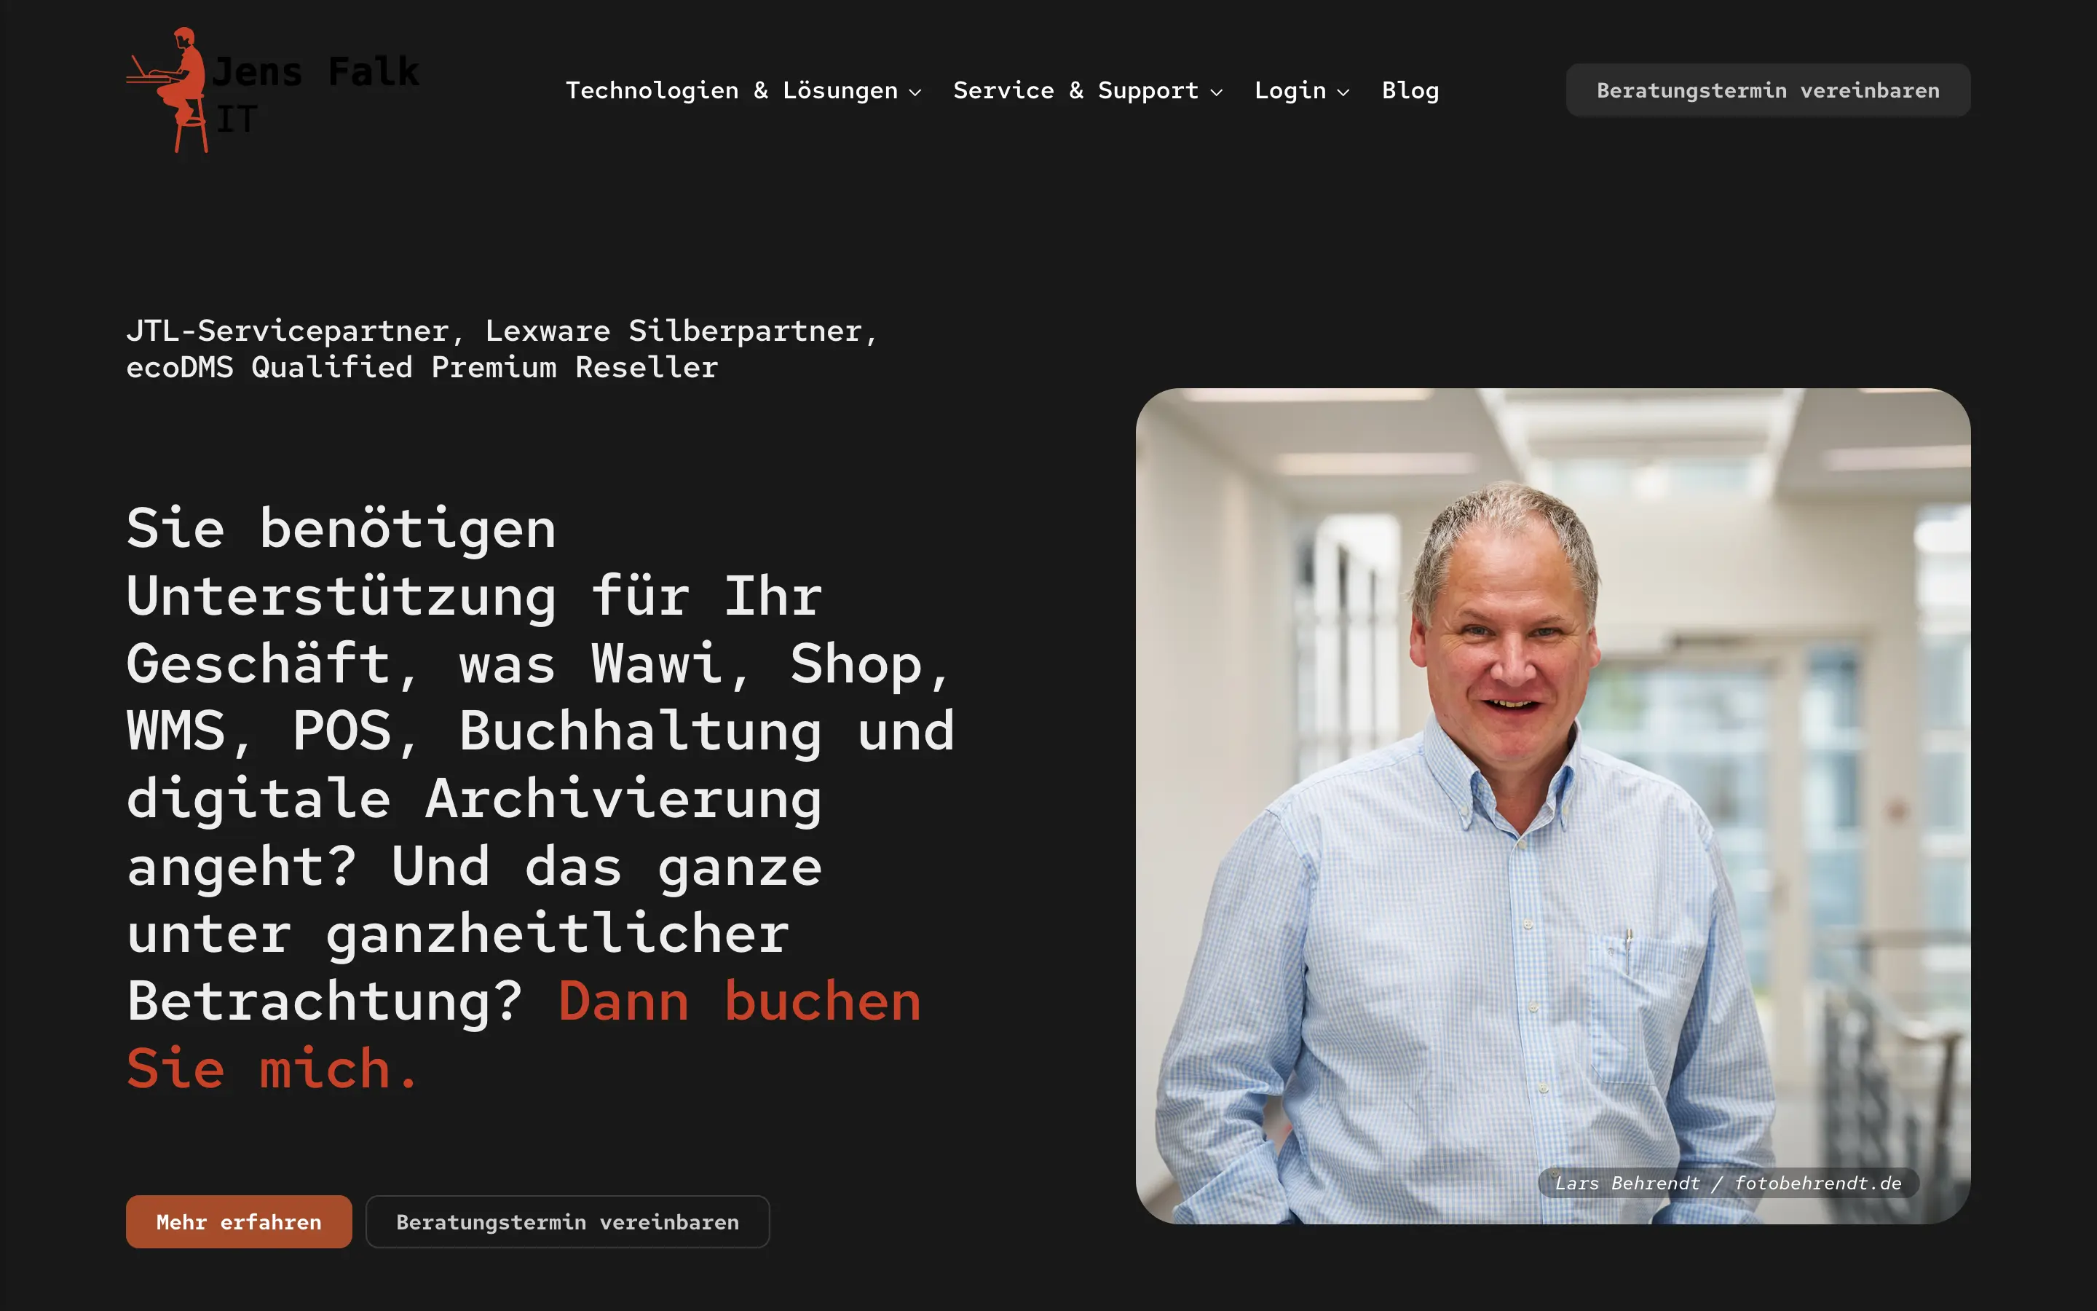Click the word JTL-Servicepartner in the subtitle
2097x1311 pixels.
[288, 331]
